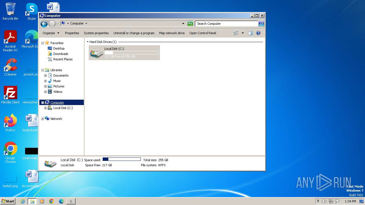The image size is (365, 205).
Task: Select the Skype desktop shortcut
Action: [31, 11]
